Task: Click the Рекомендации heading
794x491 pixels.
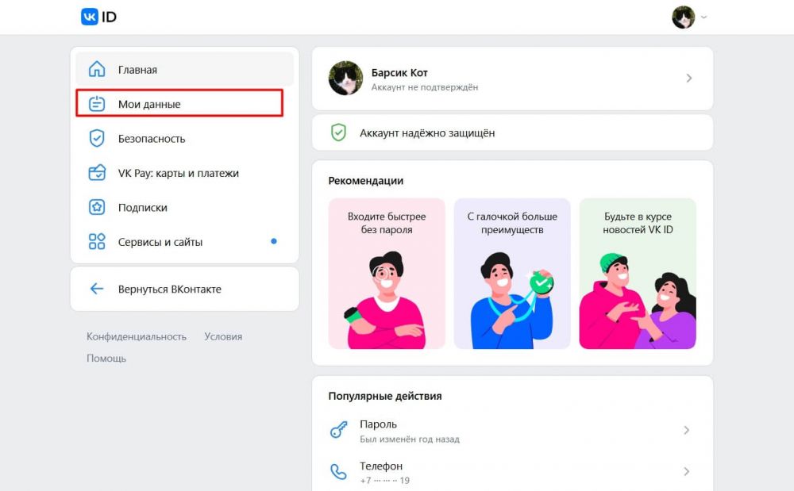Action: 365,181
